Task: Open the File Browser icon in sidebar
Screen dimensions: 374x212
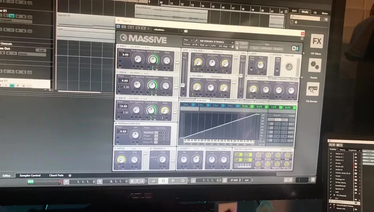Action: (312, 89)
